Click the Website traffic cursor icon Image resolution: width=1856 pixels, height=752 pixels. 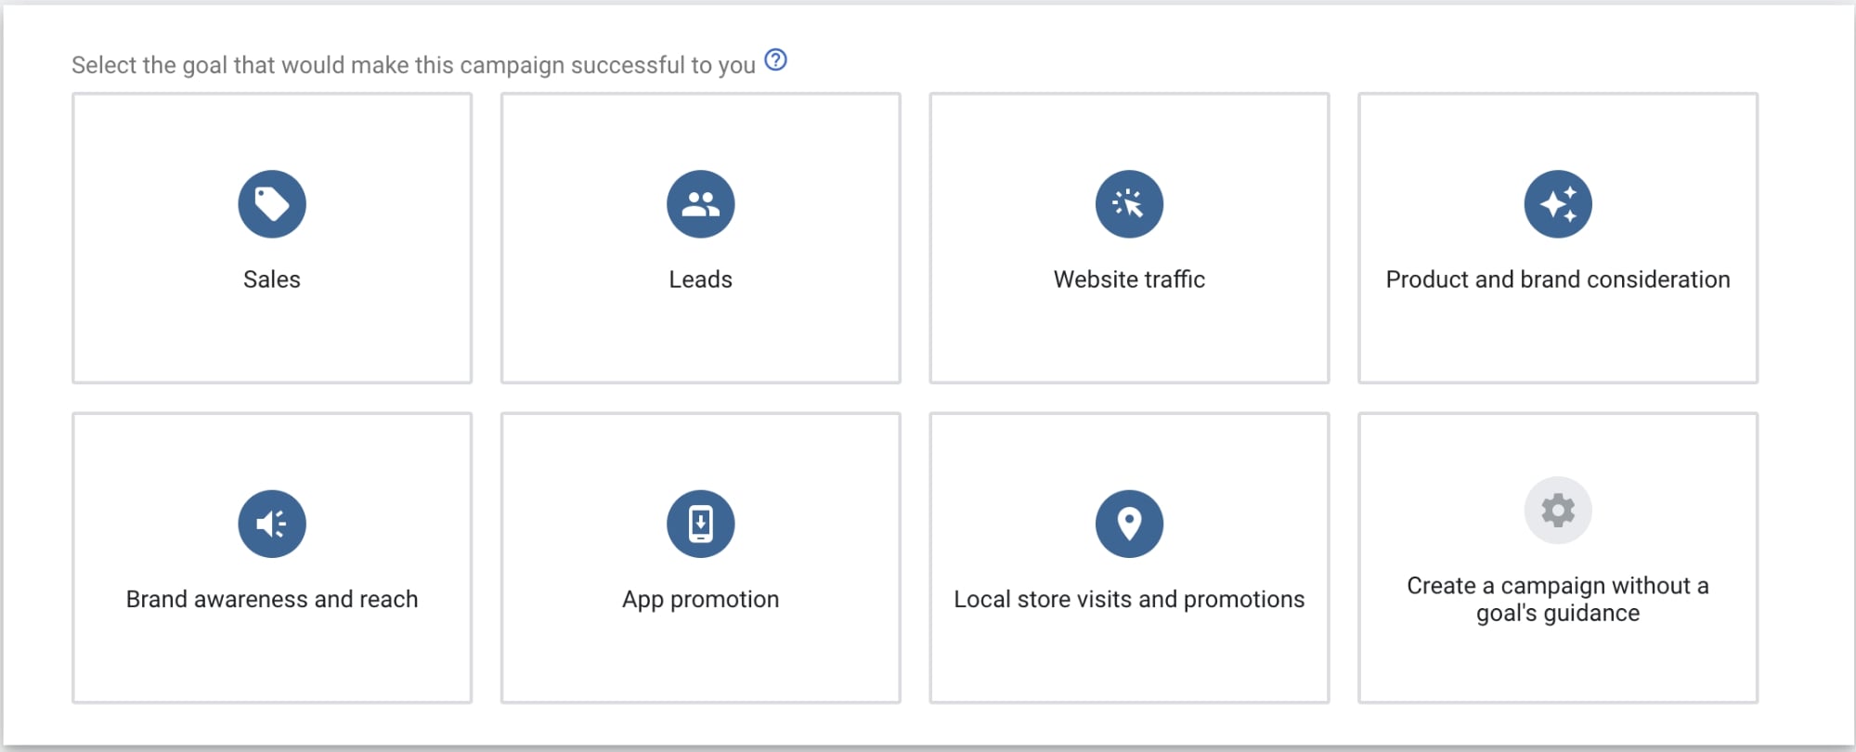pos(1129,204)
